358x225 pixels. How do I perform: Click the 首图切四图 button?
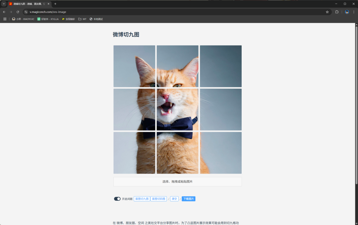point(158,199)
